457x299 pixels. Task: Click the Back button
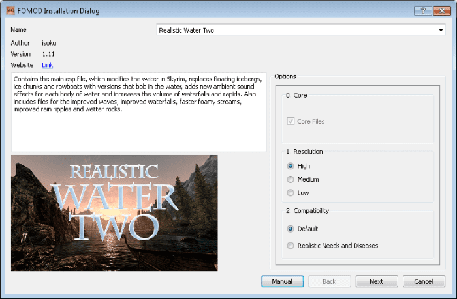coord(330,281)
